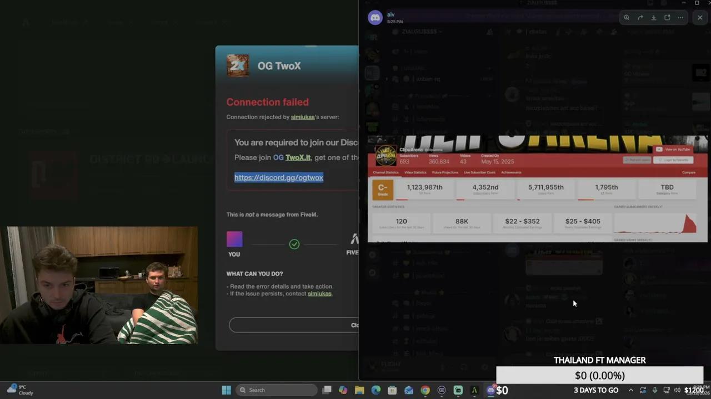Open the more options menu in Discord viewer
Screen dimensions: 711x399
click(x=680, y=18)
